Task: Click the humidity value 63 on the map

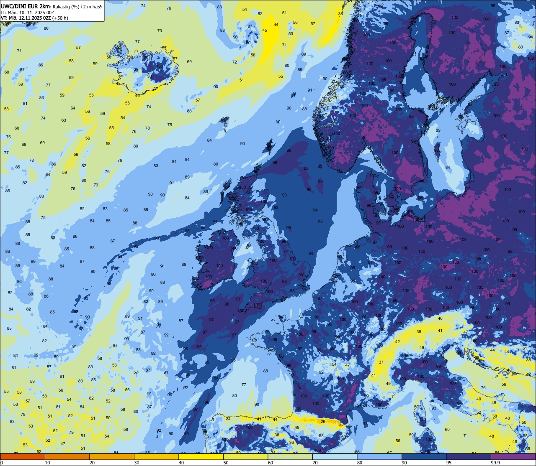Action: click(x=64, y=120)
